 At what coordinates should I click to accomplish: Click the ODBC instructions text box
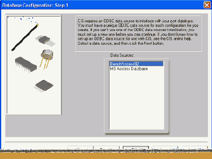[x=138, y=33]
